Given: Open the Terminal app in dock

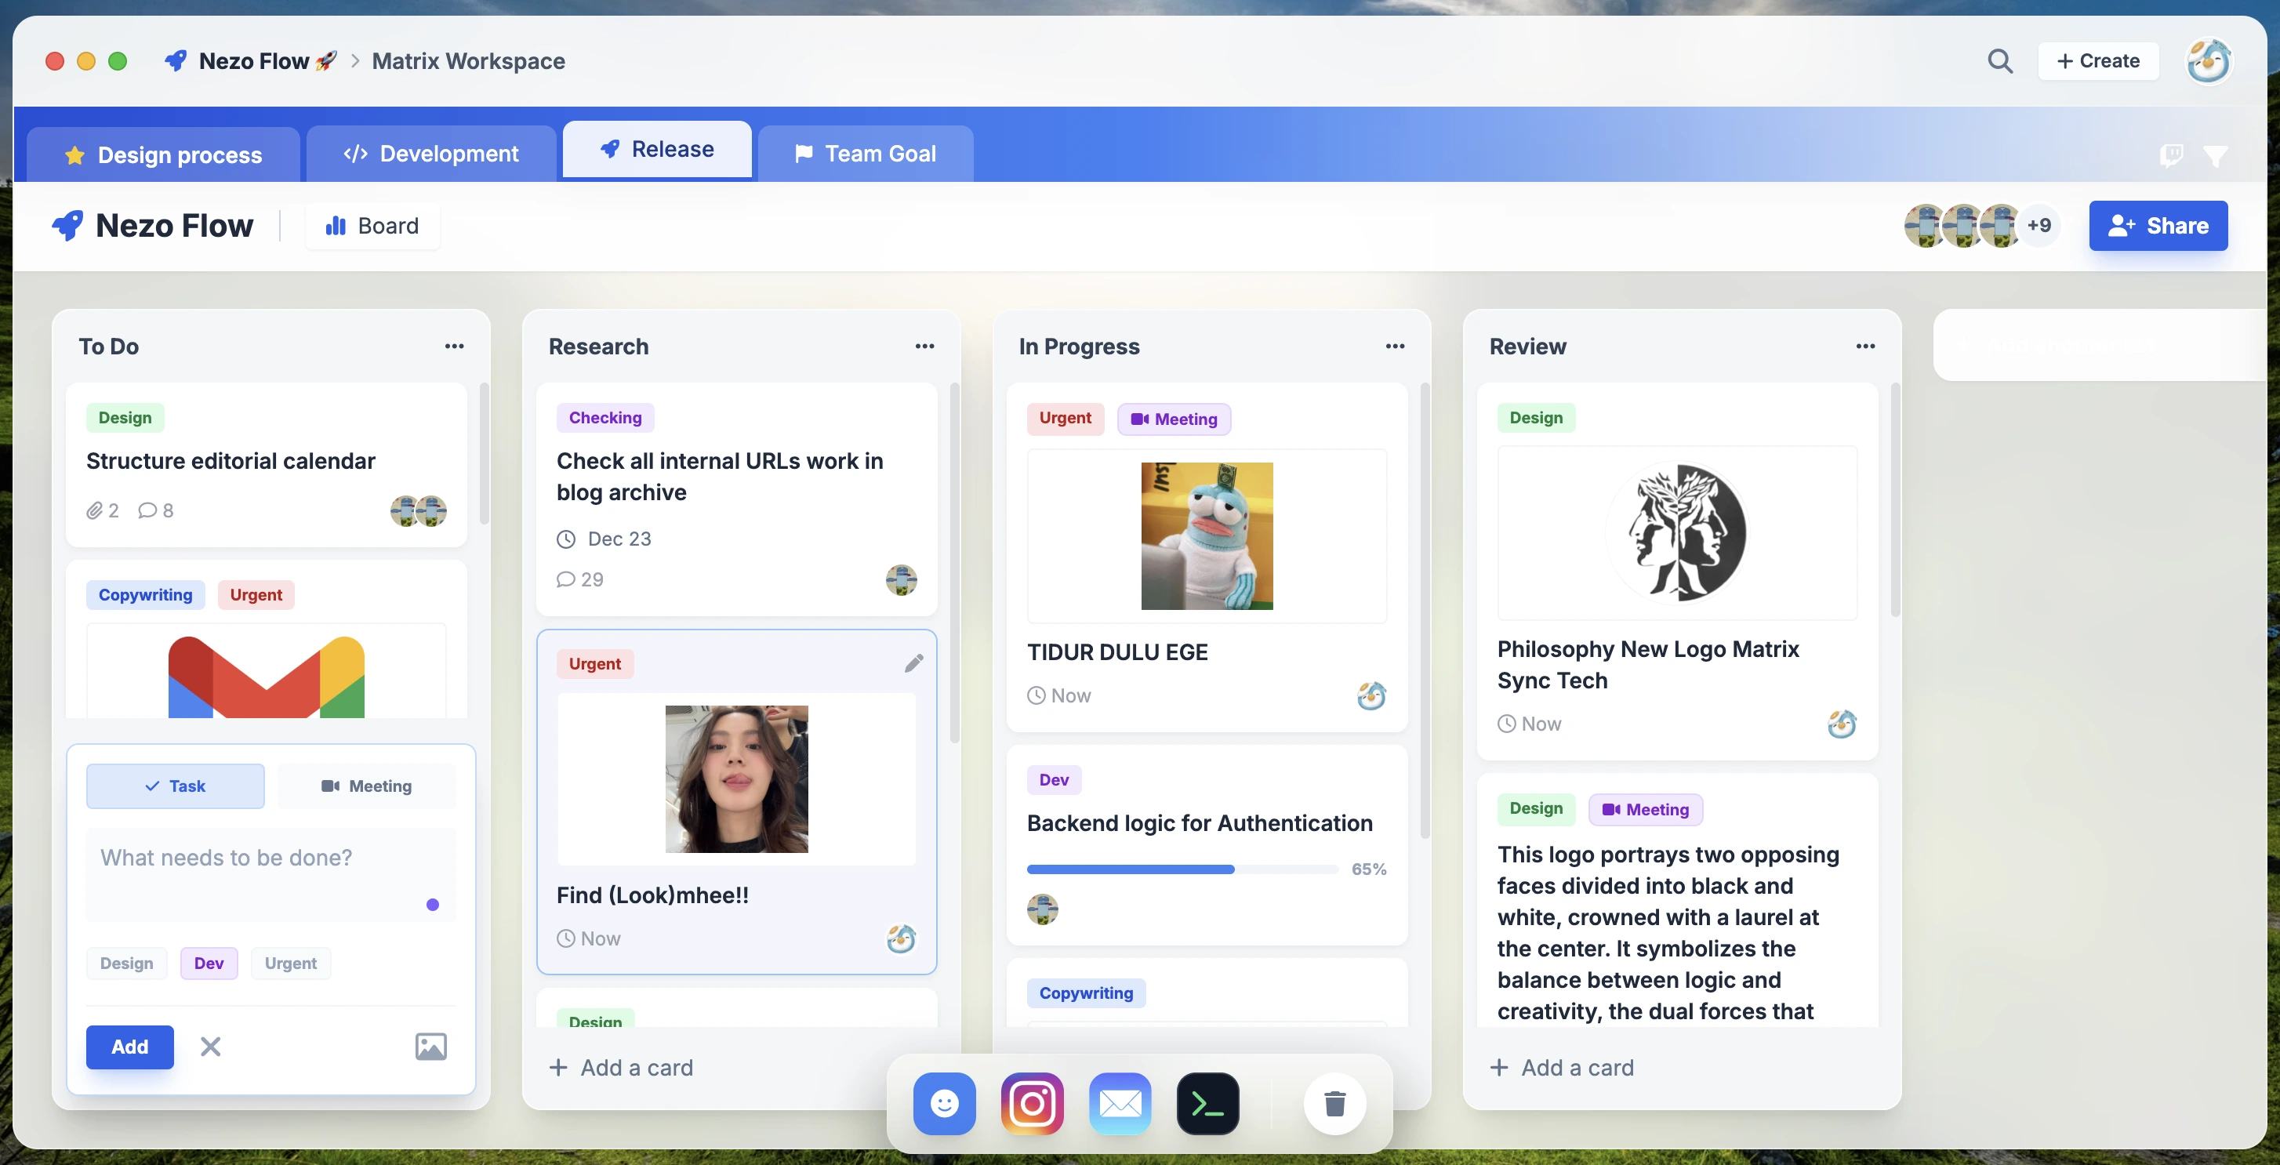Looking at the screenshot, I should pos(1207,1103).
